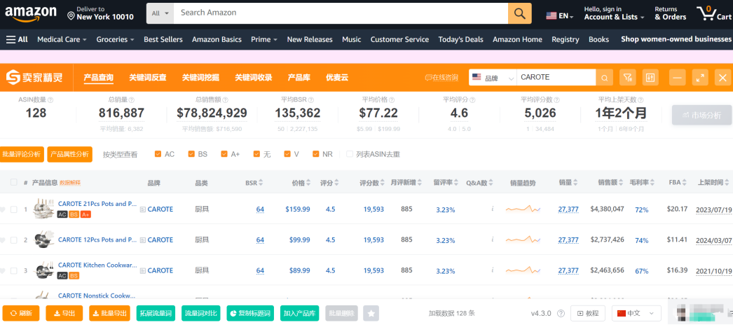Click the star favorites button in bottom bar
Screen dimensions: 733x325
coord(371,313)
